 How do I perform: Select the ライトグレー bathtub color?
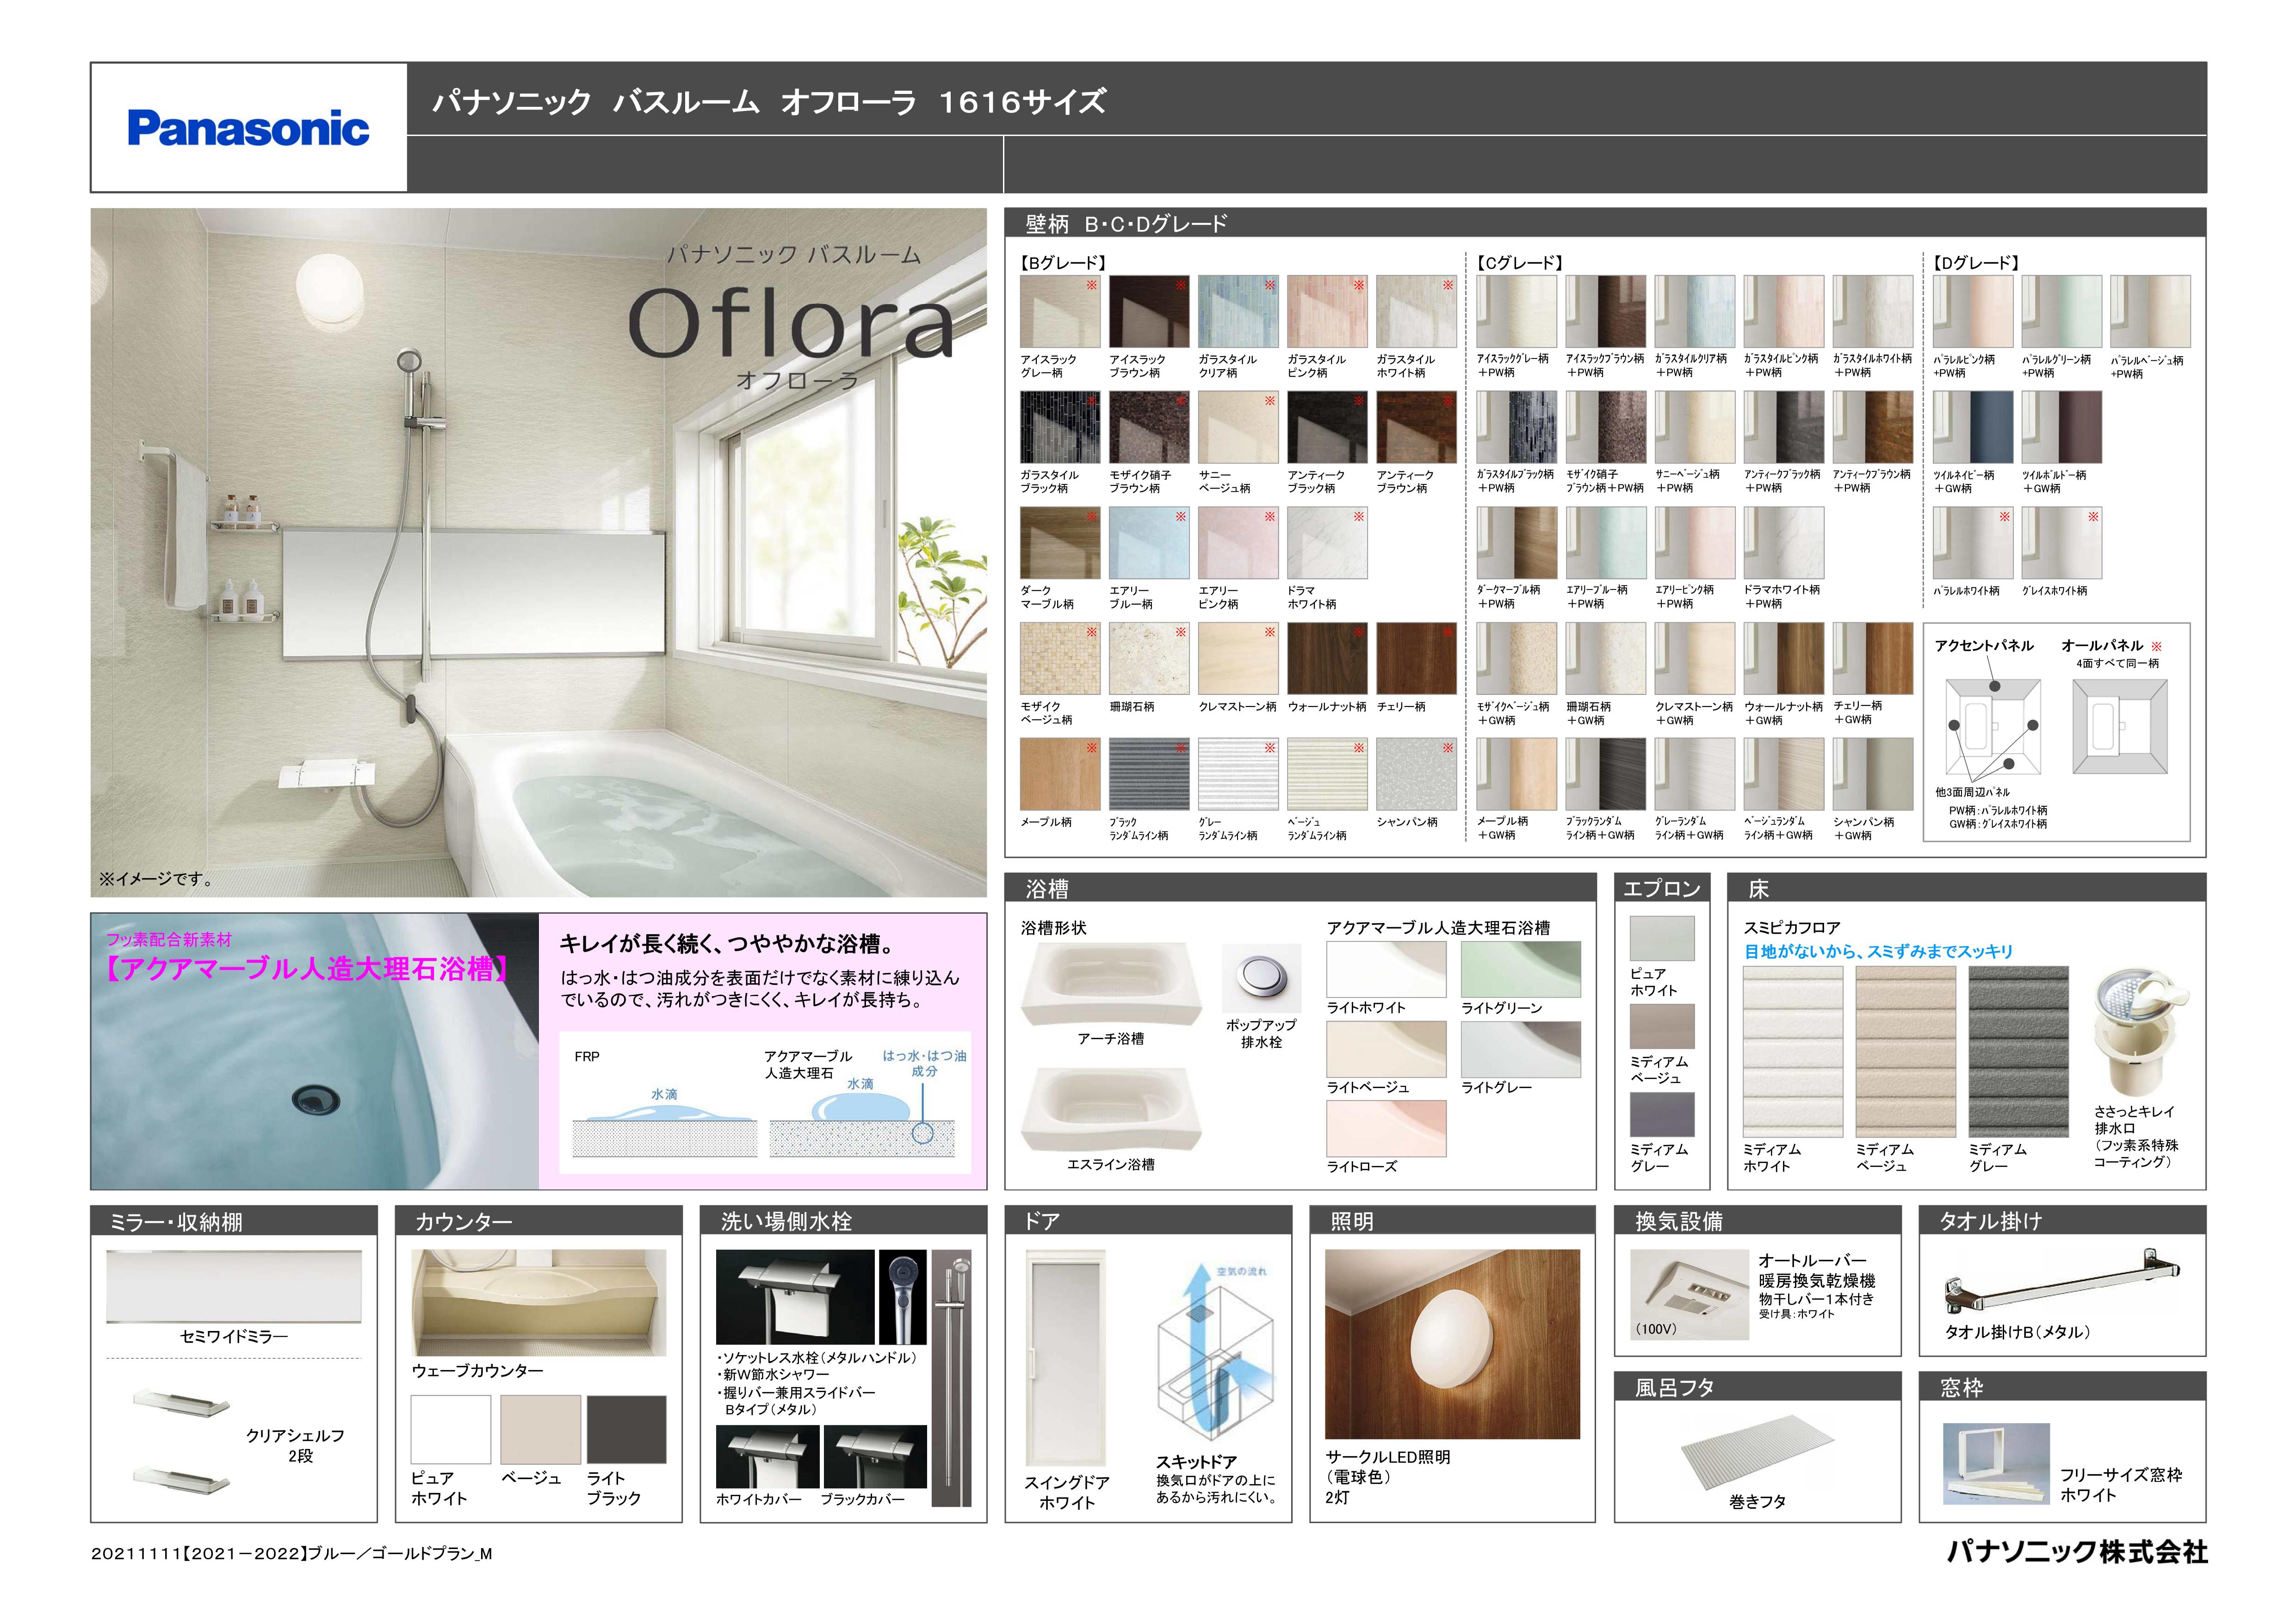coord(1521,1049)
